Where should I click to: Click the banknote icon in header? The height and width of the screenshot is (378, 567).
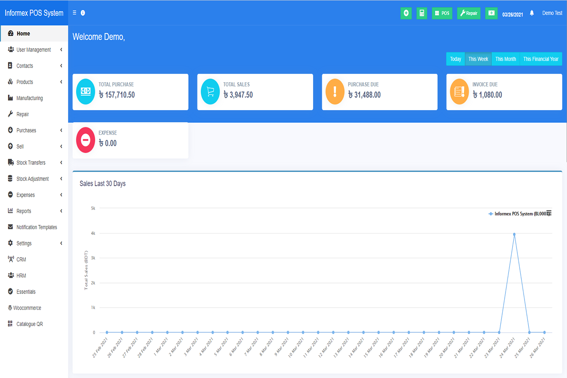pyautogui.click(x=491, y=13)
